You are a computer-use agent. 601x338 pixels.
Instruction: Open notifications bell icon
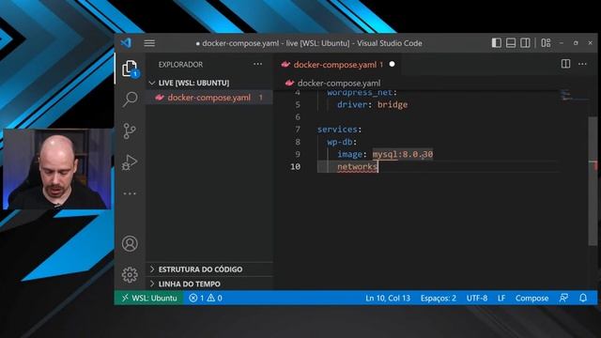tap(583, 298)
